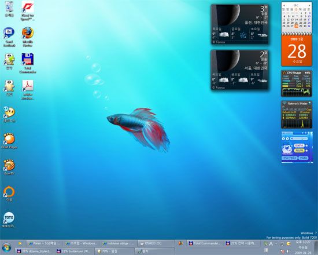Select day 28 in the calendar grid

[x=296, y=26]
